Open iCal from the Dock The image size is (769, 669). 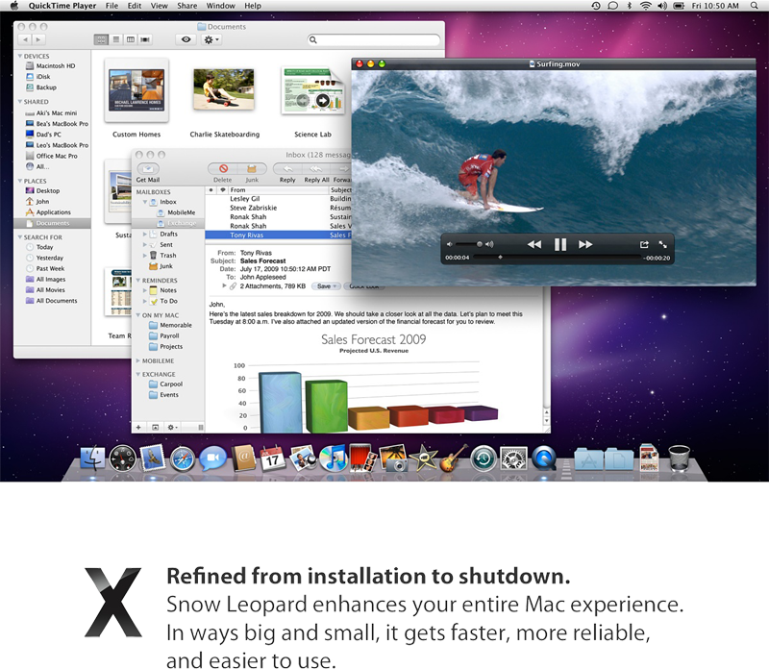pyautogui.click(x=272, y=458)
